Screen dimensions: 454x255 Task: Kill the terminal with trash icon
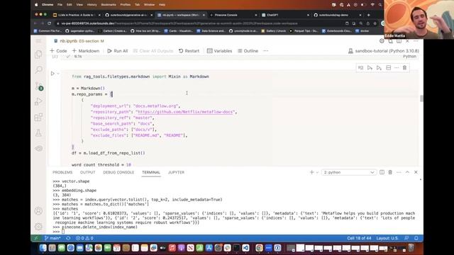390,172
